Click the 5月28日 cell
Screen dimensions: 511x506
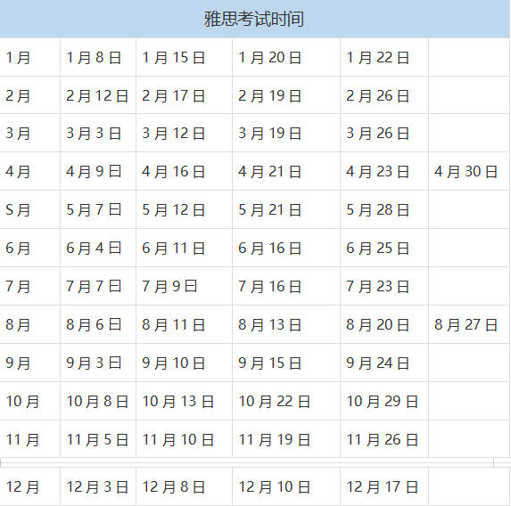pyautogui.click(x=384, y=209)
